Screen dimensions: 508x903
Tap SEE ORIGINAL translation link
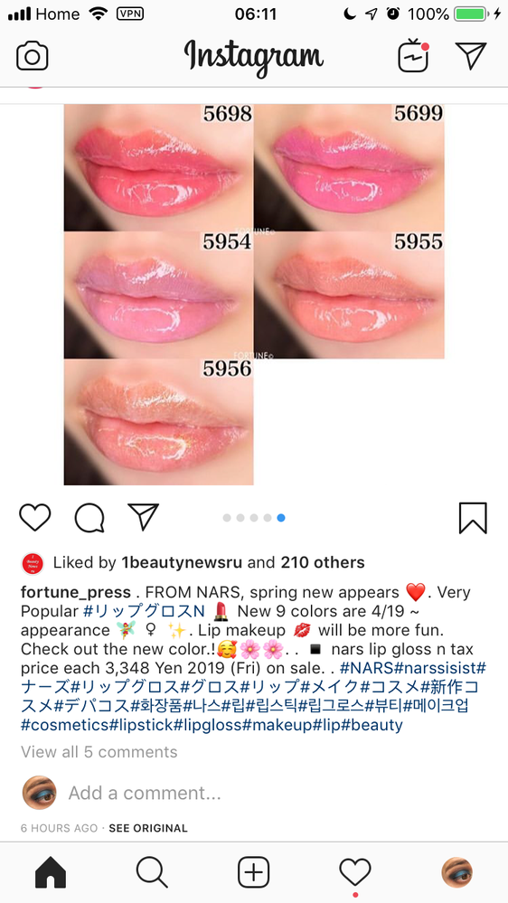(148, 828)
